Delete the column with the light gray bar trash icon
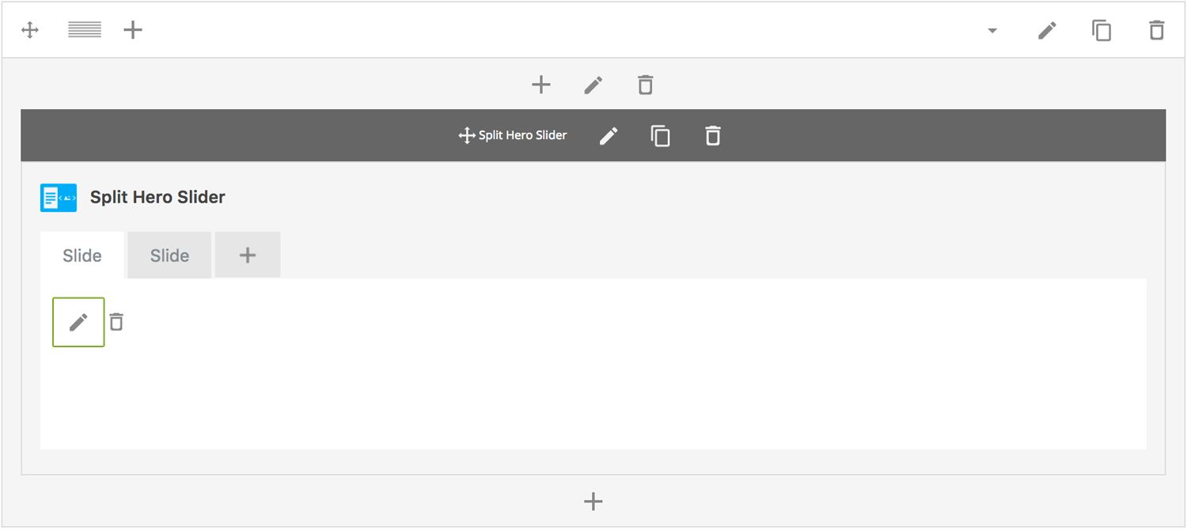Screen dimensions: 1187x530 click(646, 85)
